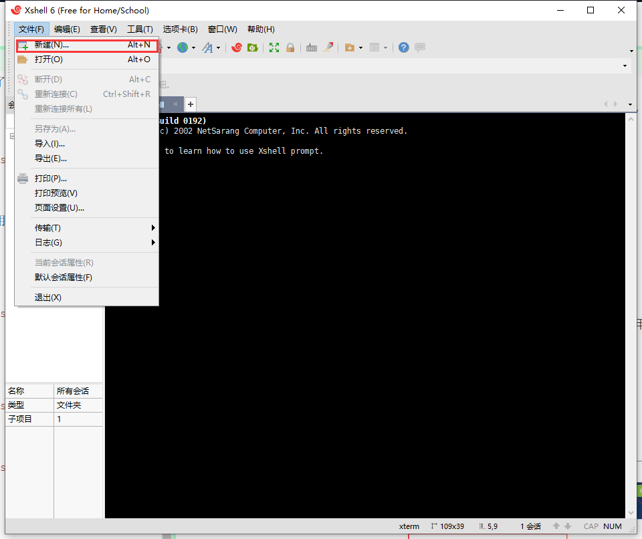Click the speech bubble feedback icon
This screenshot has width=642, height=539.
coord(420,47)
